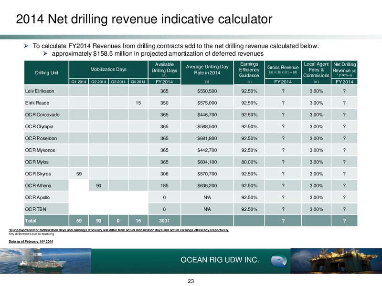Viewport: 382px width, 286px height.
Task: Click the underlined projections disclaimer footnote
Action: (119, 230)
